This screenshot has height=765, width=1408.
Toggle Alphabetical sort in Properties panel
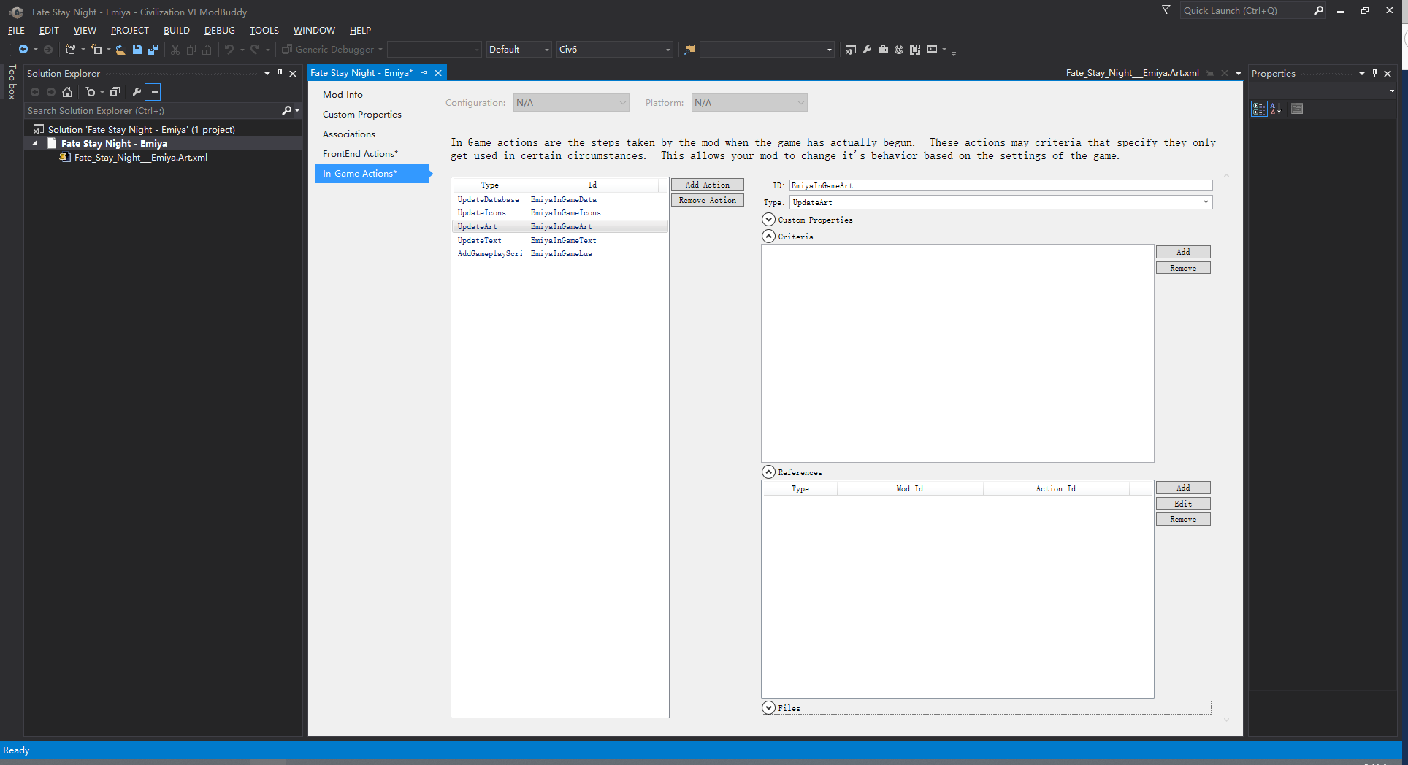[1276, 109]
